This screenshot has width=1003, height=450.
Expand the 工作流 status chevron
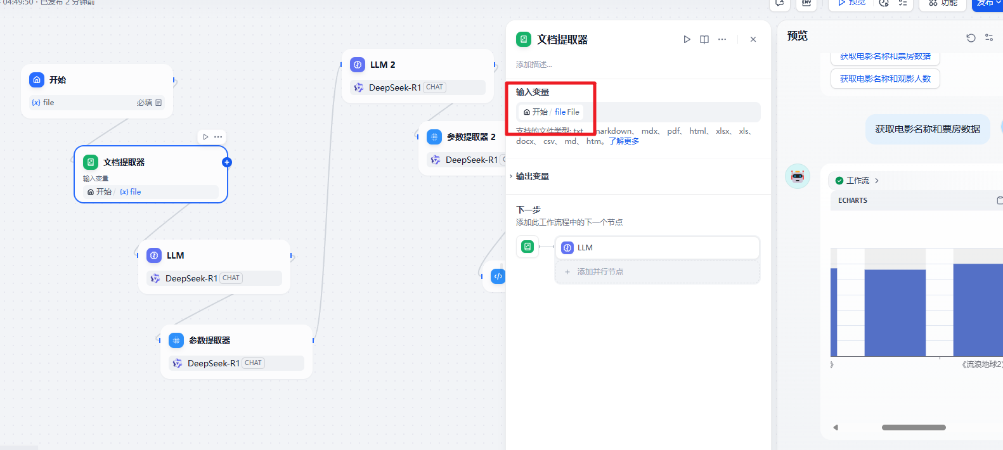(x=877, y=181)
